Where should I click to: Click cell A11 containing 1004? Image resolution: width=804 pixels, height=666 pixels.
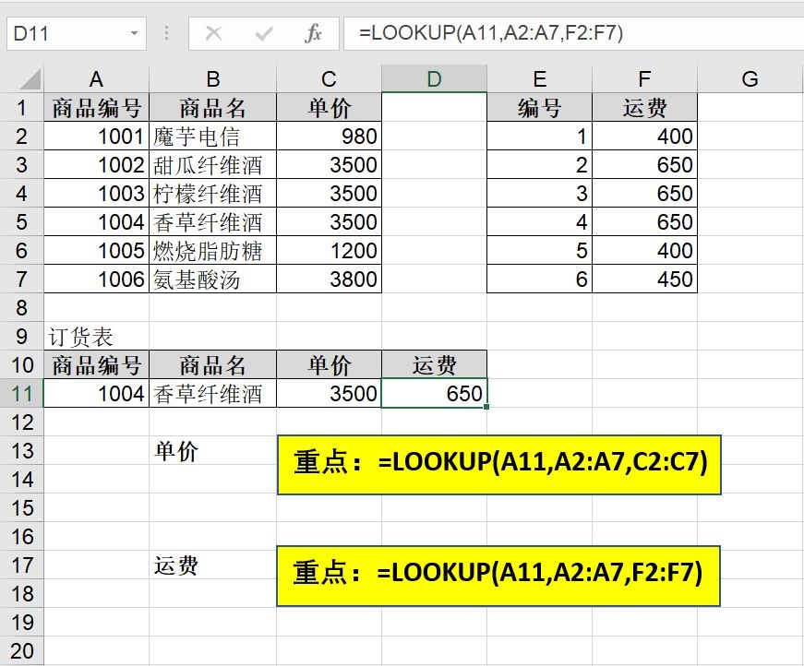[96, 394]
